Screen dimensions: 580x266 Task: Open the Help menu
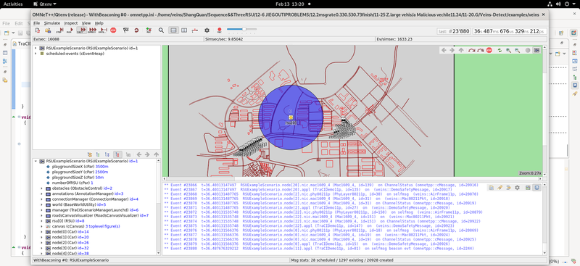tap(99, 23)
